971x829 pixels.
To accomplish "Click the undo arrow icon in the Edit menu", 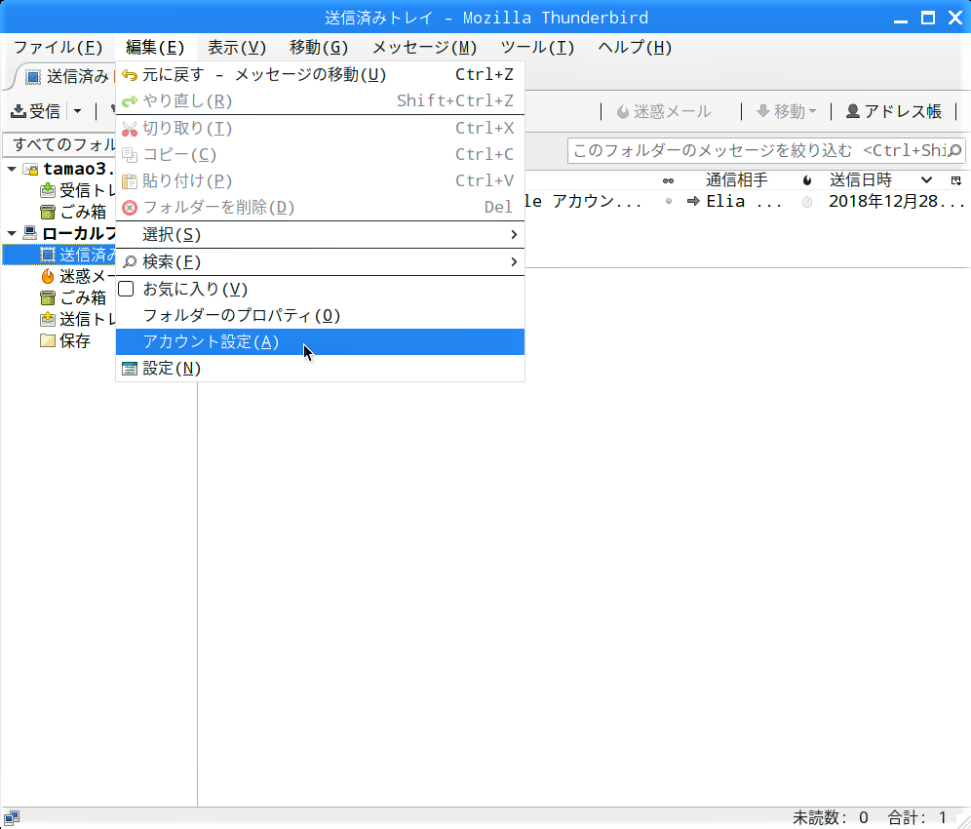I will point(130,75).
